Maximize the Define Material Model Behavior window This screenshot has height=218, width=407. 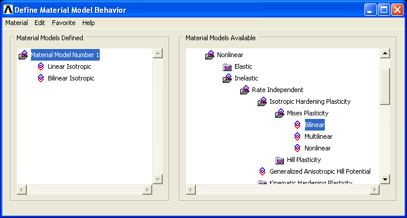coord(384,10)
